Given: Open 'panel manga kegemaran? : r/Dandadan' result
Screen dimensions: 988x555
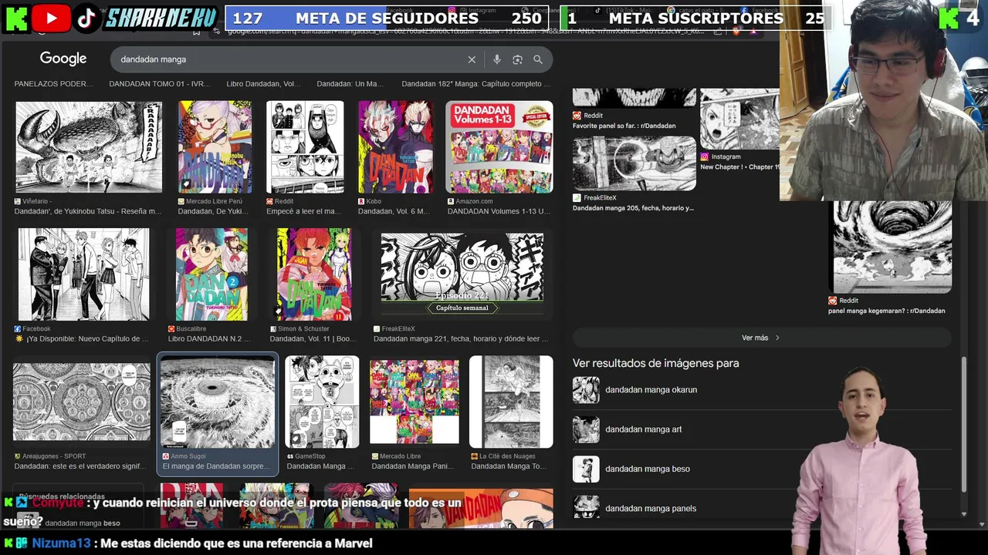Looking at the screenshot, I should point(886,311).
